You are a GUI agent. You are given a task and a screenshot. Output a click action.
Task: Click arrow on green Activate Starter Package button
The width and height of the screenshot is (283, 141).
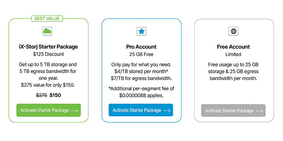(x=75, y=111)
